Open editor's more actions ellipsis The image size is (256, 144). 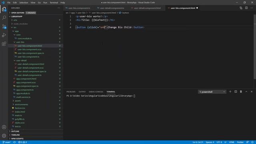point(252,8)
